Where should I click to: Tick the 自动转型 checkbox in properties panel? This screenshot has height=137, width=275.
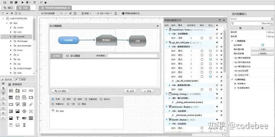pos(262,45)
